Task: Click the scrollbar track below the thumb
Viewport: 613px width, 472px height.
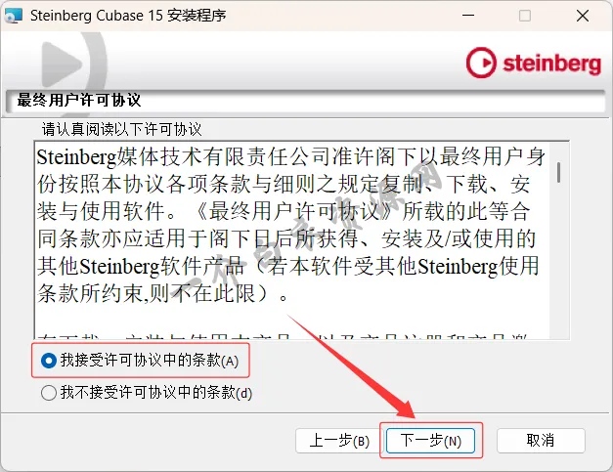Action: pyautogui.click(x=559, y=260)
